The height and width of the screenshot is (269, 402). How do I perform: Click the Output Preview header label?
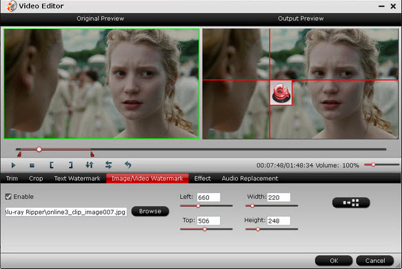pyautogui.click(x=301, y=19)
